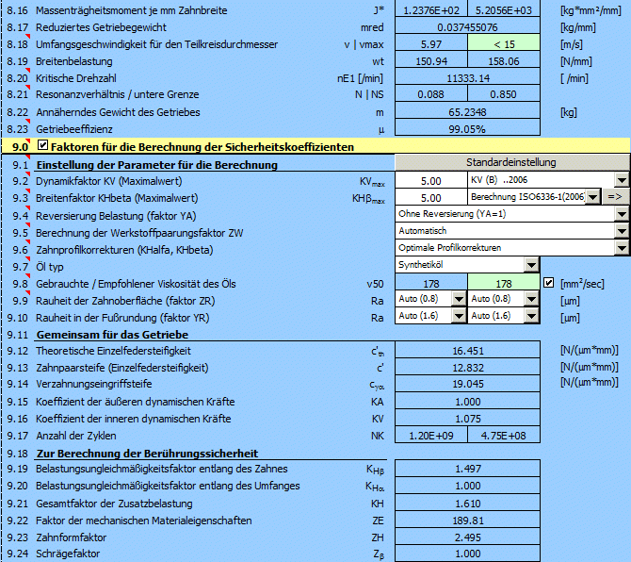
Task: Open second Auto (0.8) tooth surface roughness dropdown
Action: coord(531,299)
